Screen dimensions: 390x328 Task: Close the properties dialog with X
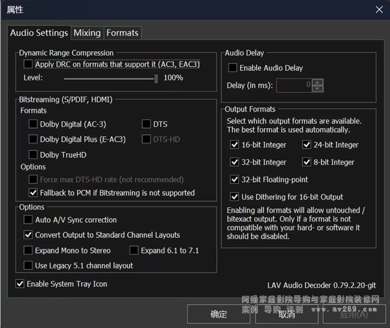click(x=379, y=10)
